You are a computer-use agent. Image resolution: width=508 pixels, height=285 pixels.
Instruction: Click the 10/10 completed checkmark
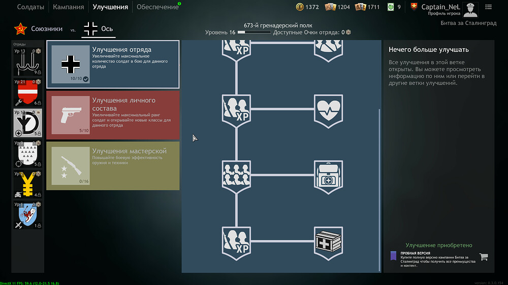click(x=85, y=79)
